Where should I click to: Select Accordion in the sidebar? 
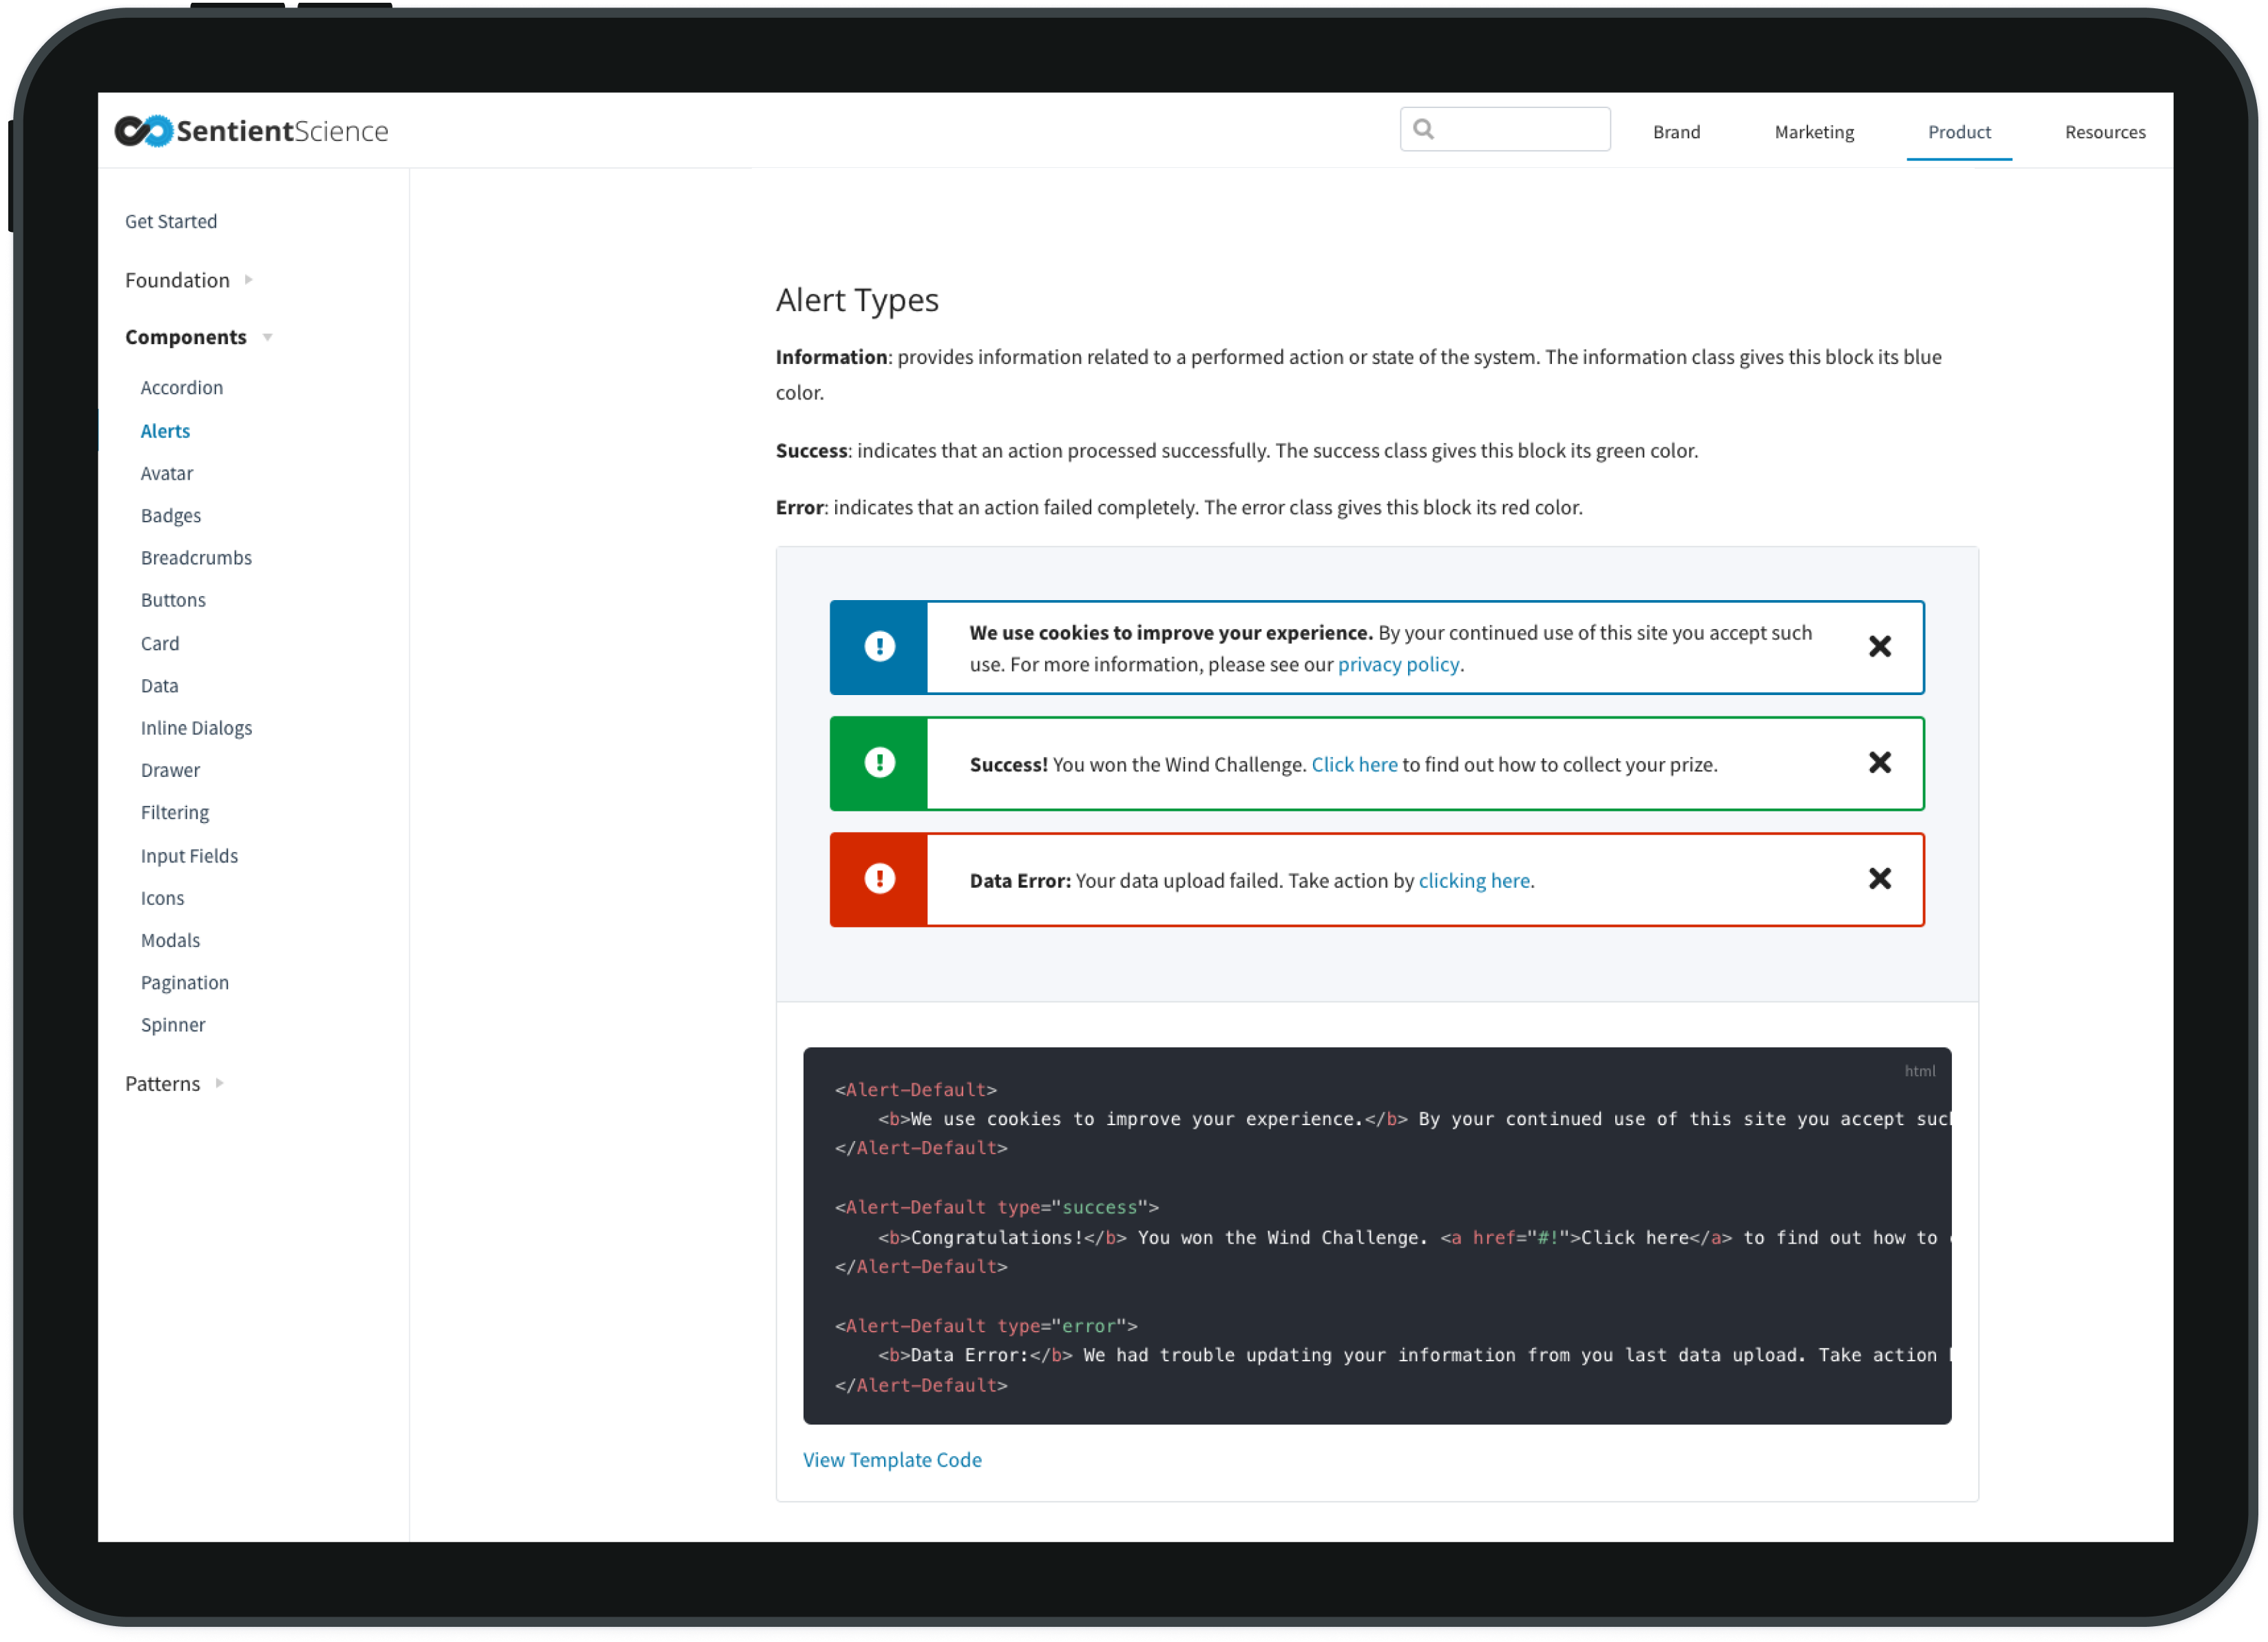point(182,387)
